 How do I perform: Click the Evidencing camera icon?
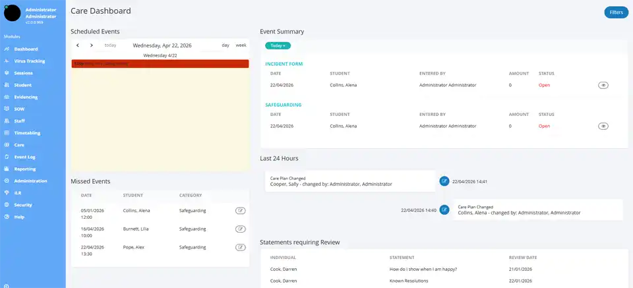click(6, 98)
